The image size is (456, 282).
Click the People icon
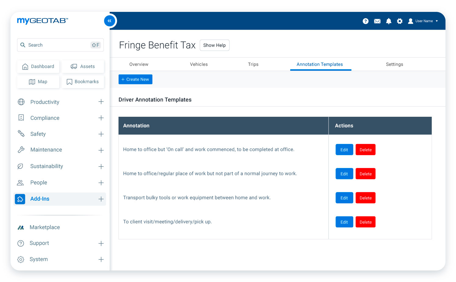point(20,183)
